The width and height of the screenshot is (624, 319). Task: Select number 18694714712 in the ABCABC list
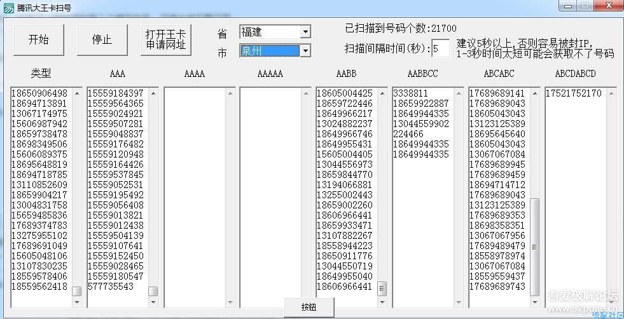(x=498, y=185)
